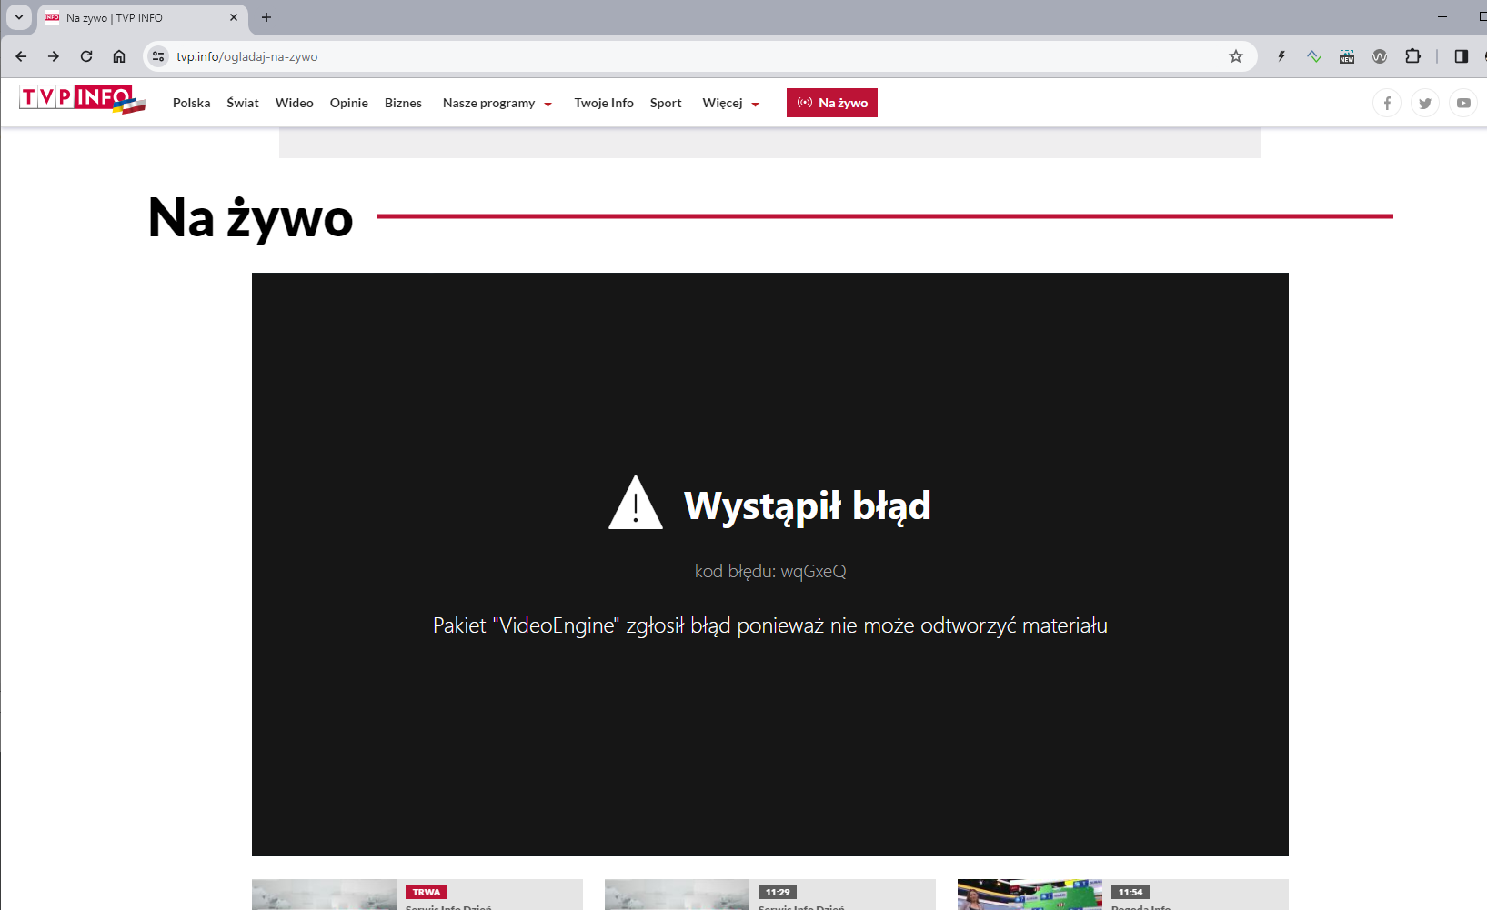This screenshot has height=910, width=1487.
Task: Open TVP INFO YouTube channel
Action: click(1463, 103)
